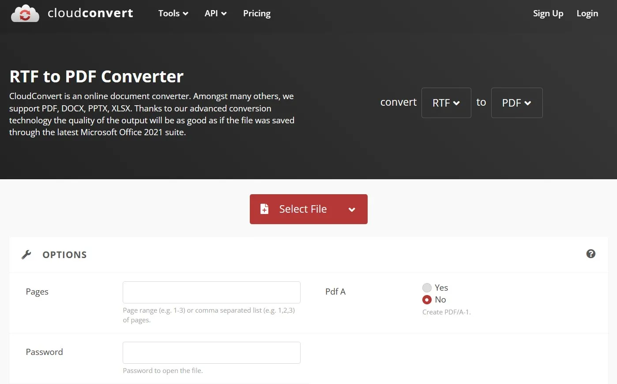This screenshot has height=384, width=617.
Task: Open the PDF target format dropdown
Action: [x=516, y=103]
